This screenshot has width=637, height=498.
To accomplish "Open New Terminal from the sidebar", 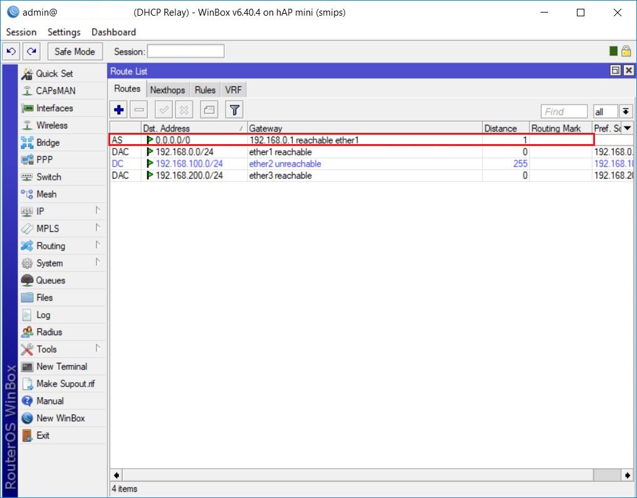I will click(62, 366).
